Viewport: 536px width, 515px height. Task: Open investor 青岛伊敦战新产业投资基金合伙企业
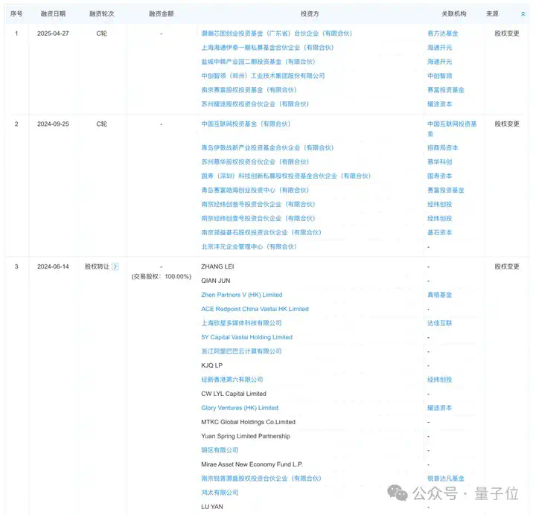coord(267,147)
